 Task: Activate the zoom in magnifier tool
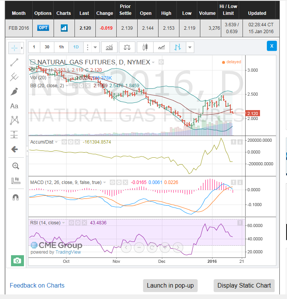(15, 166)
